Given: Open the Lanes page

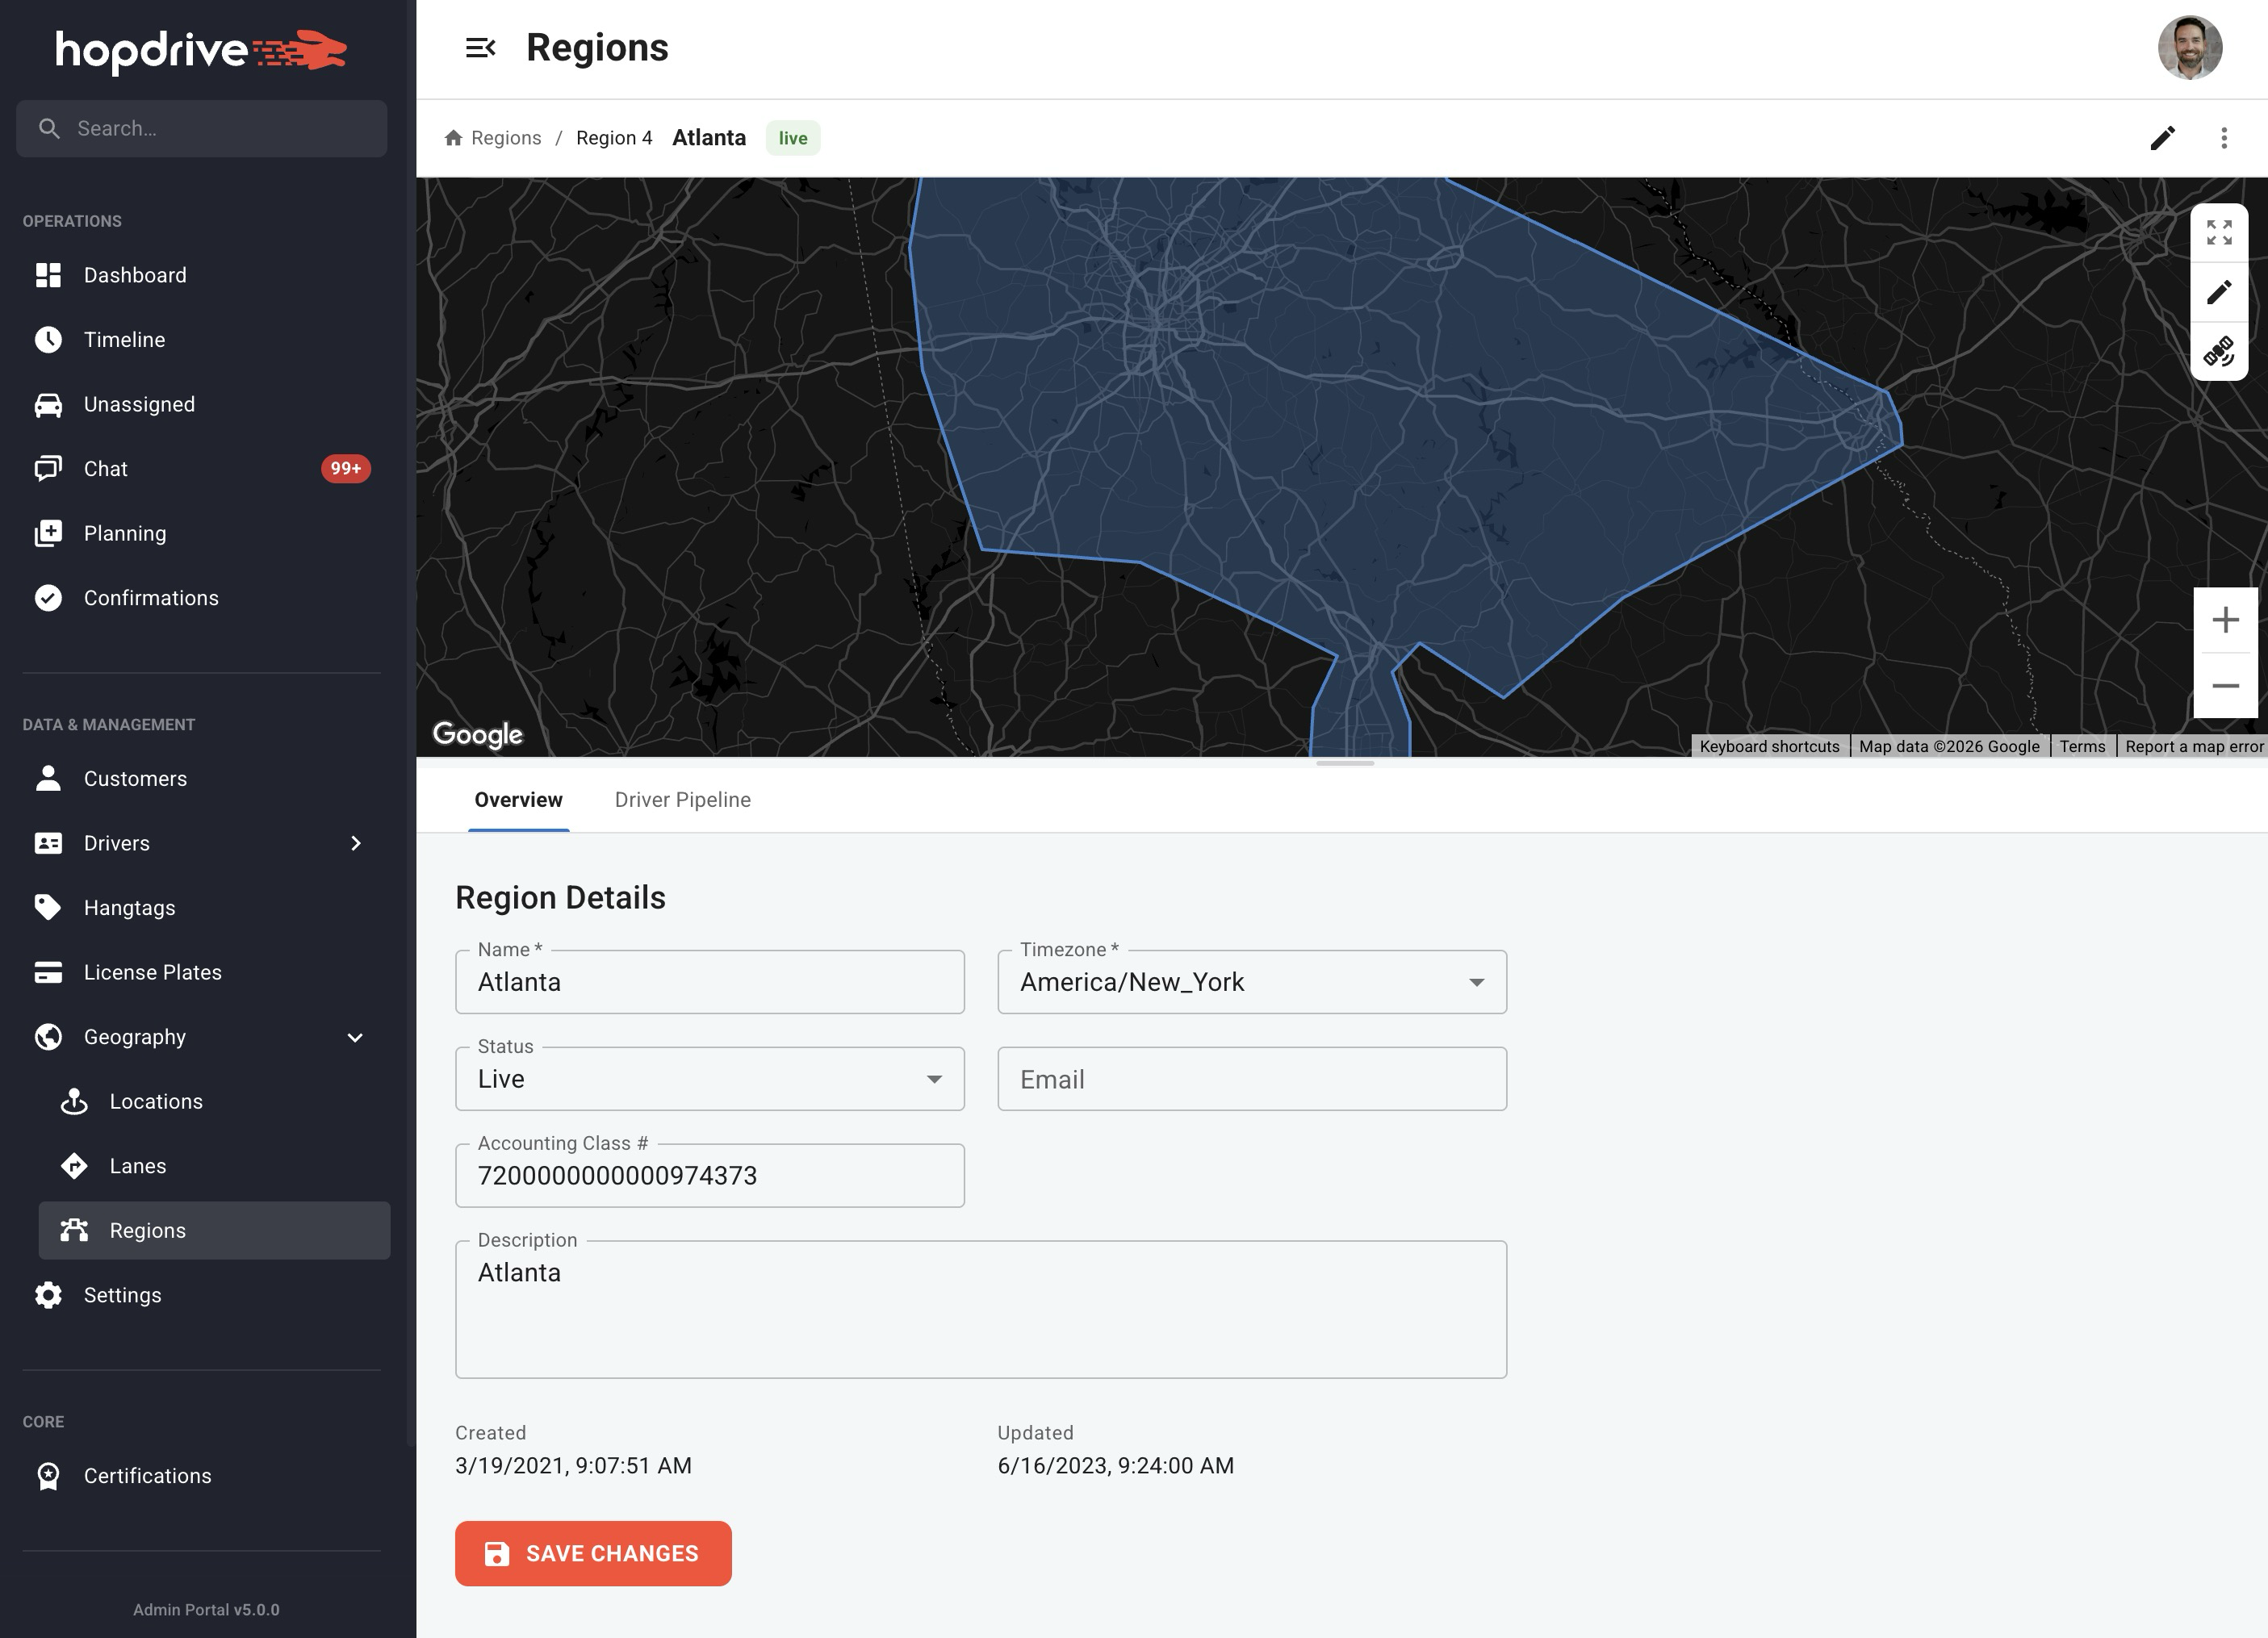Looking at the screenshot, I should pyautogui.click(x=138, y=1165).
